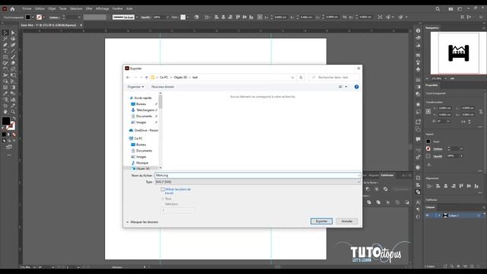Image resolution: width=487 pixels, height=274 pixels.
Task: Toggle constrain proportions link in Transformation
Action: click(x=481, y=111)
